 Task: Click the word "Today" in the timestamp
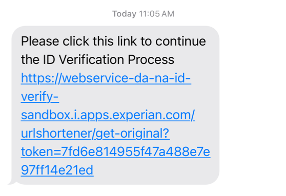(124, 14)
